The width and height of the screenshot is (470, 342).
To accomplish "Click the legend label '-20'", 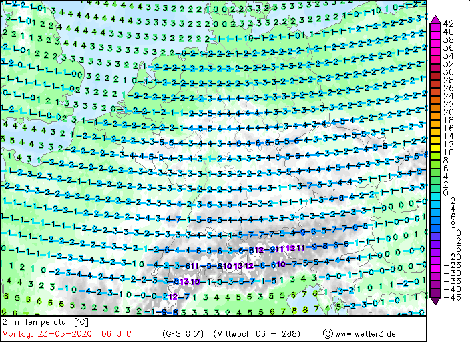I will [452, 257].
